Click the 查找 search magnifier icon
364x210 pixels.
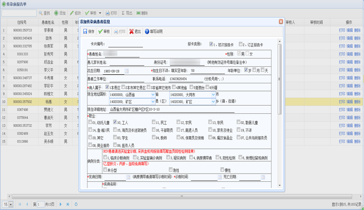click(x=40, y=13)
